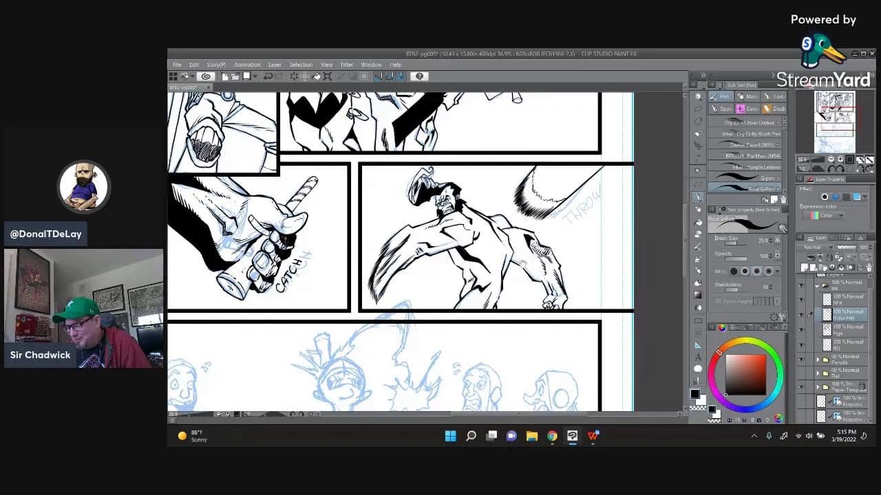Open the Filter menu
Screen dimensions: 881x495
pos(347,65)
